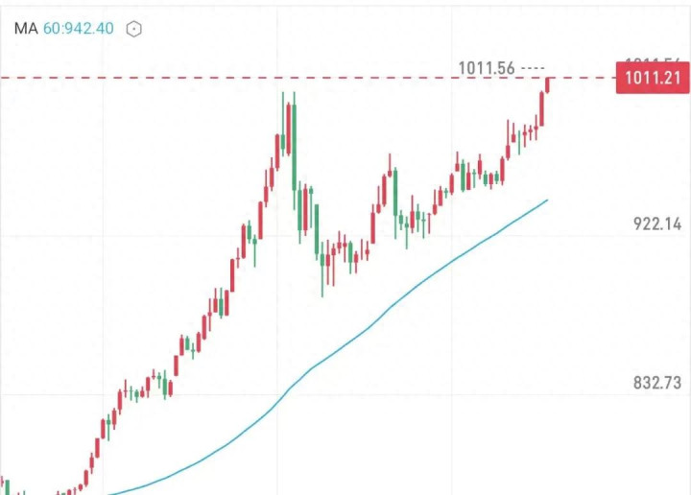Select the MA 60:942.40 indicator label

(63, 29)
